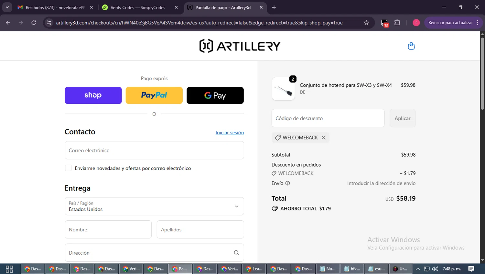Click the Total amount $58.19
Viewport: 485px width, 274px height.
[x=406, y=198]
